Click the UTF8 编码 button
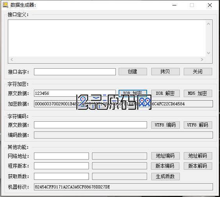The image size is (220, 197). (x=165, y=125)
